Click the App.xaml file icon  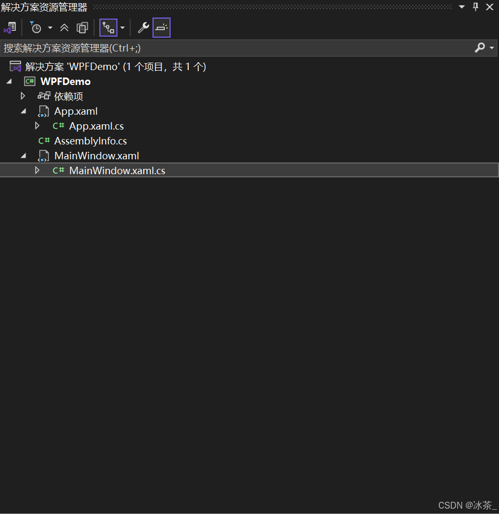coord(43,111)
